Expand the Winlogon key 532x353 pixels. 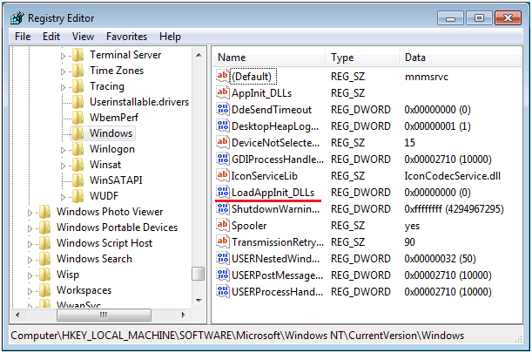[x=63, y=150]
